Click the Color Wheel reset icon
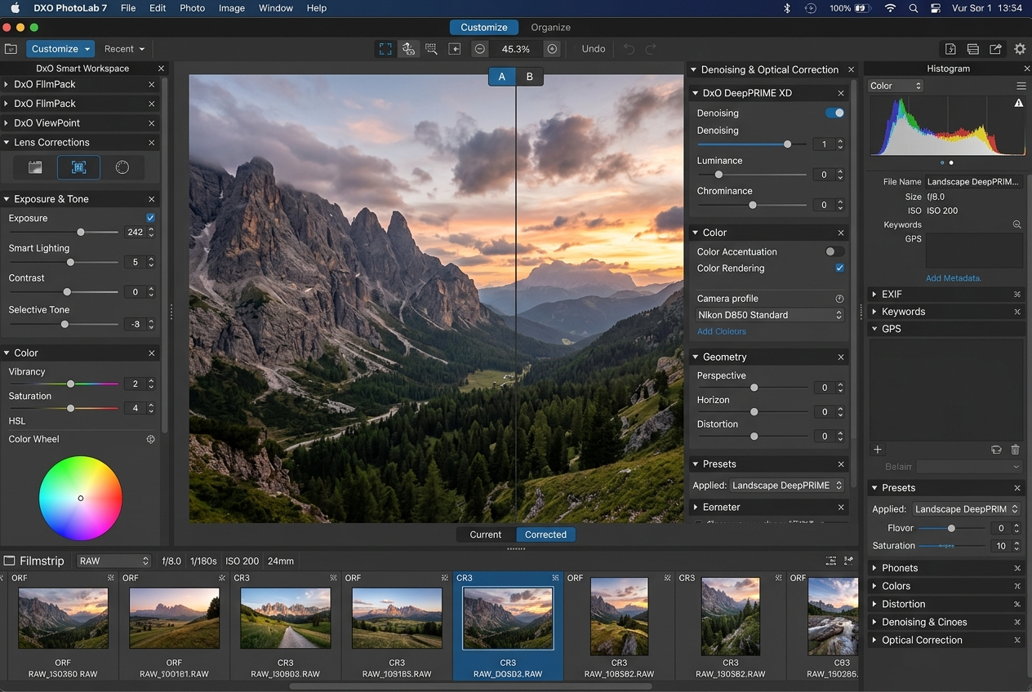This screenshot has height=692, width=1032. point(150,439)
